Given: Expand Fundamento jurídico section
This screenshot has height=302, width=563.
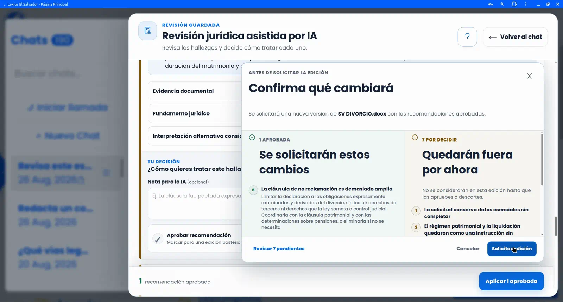Looking at the screenshot, I should pos(195,113).
